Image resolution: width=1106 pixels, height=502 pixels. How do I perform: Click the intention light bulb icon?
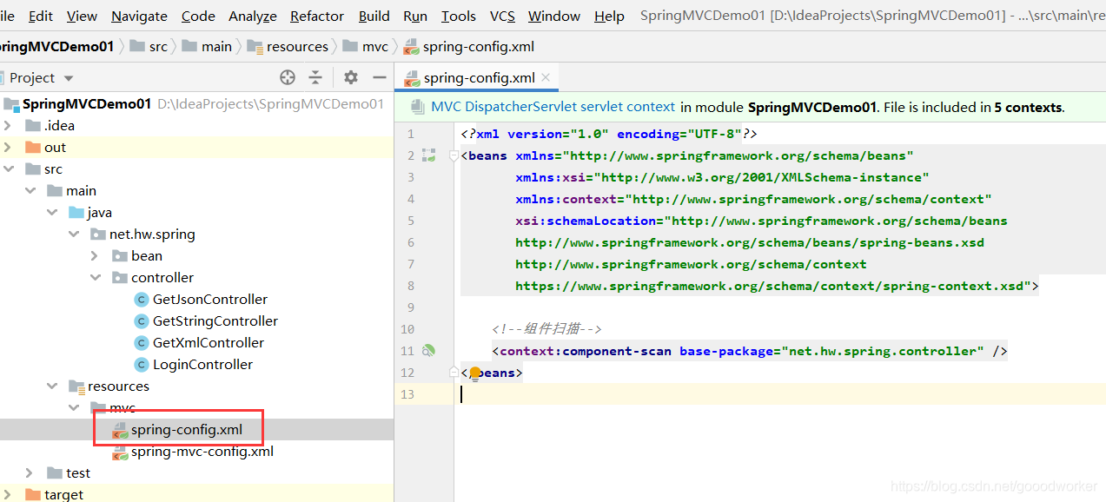[475, 374]
